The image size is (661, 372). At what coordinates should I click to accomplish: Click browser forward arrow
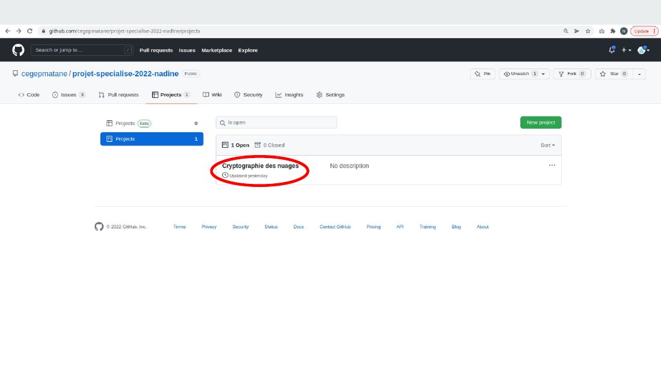(19, 31)
